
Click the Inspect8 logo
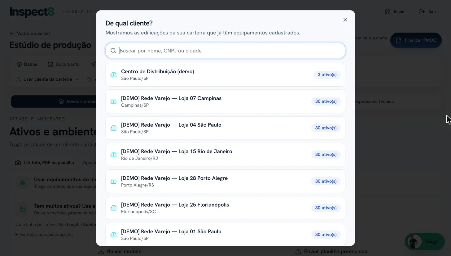coord(32,12)
